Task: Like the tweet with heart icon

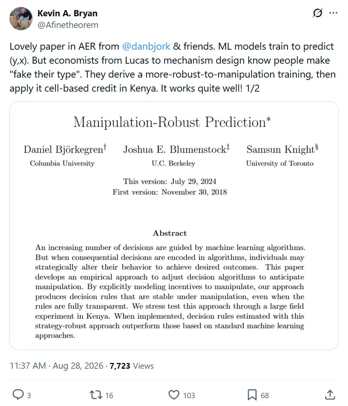Action: click(x=174, y=395)
